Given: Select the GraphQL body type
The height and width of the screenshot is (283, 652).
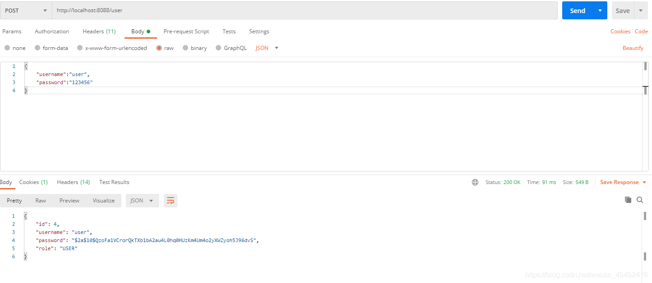Looking at the screenshot, I should 231,48.
